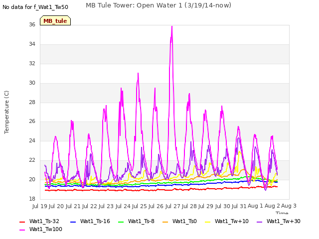Click the highest magenta peak near 36
The width and height of the screenshot is (319, 239).
tap(172, 26)
